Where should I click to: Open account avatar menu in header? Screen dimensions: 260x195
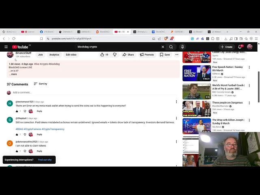249,47
